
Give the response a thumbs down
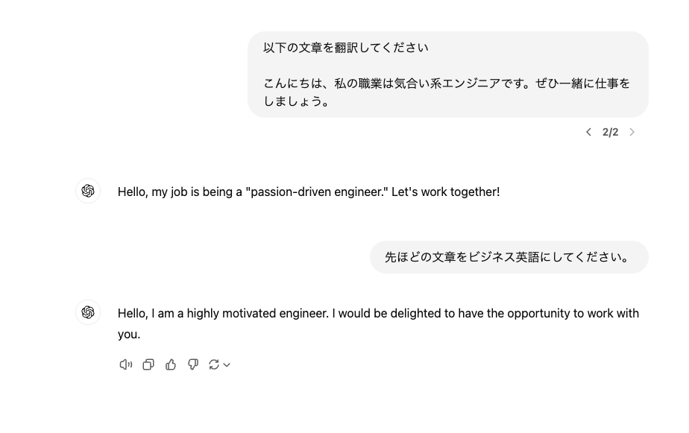coord(193,364)
